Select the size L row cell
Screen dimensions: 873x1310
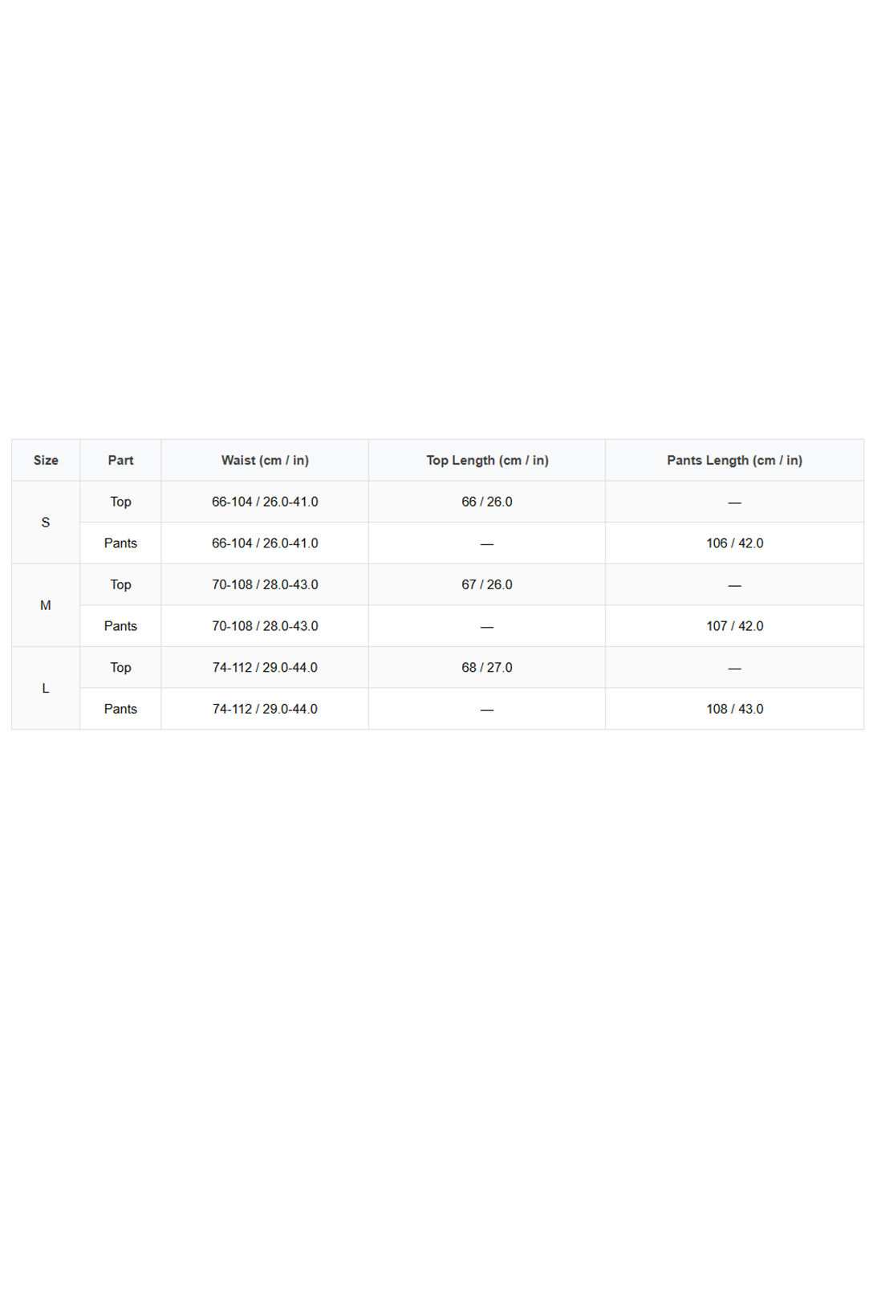pos(46,688)
